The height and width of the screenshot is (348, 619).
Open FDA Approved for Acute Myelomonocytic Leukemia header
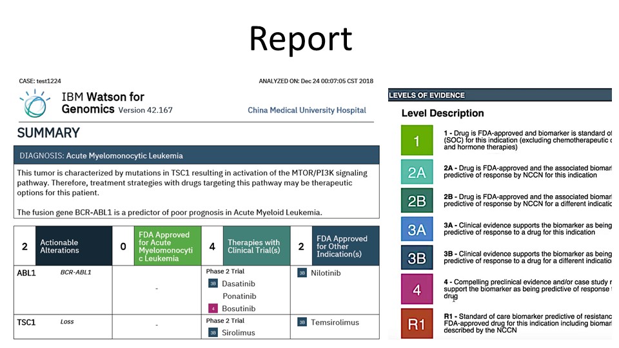168,246
